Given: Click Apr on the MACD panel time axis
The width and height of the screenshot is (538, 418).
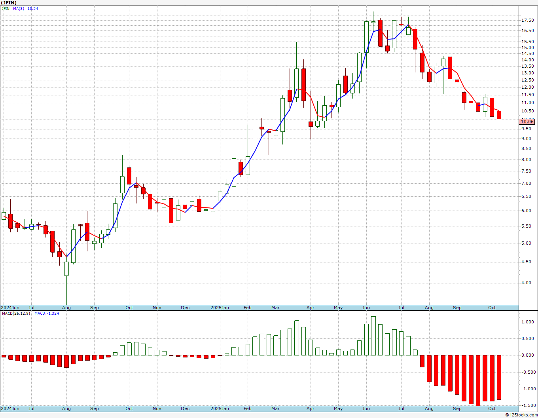Looking at the screenshot, I should pos(311,408).
